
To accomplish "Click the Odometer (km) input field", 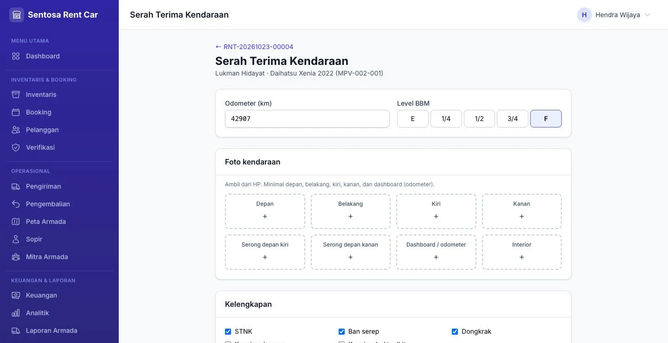I will coord(307,119).
